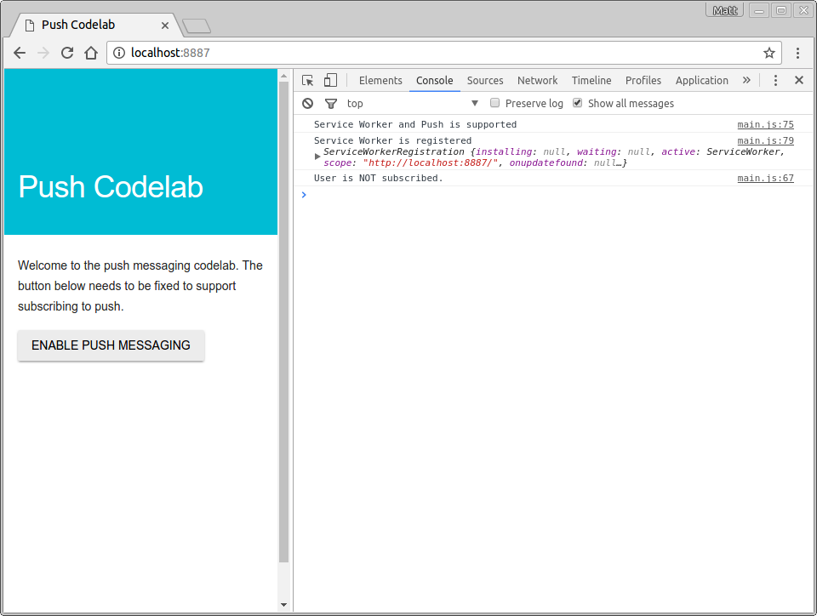Show more DevTools tabs via the chevron

point(746,81)
